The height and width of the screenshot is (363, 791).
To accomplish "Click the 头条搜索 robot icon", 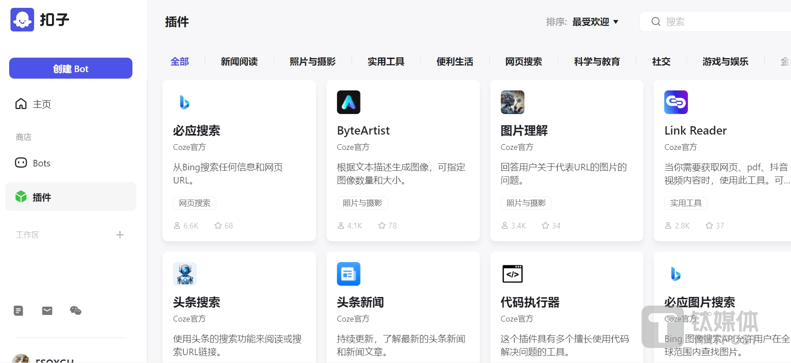I will [185, 274].
